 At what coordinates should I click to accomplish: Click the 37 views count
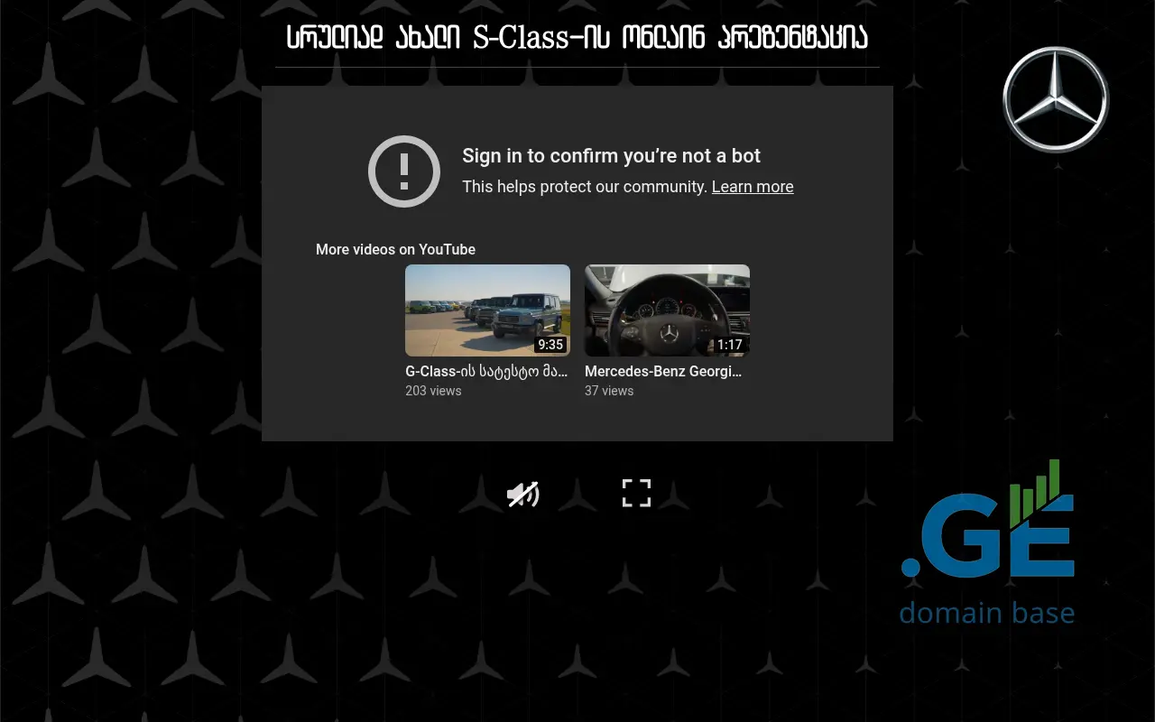click(609, 391)
